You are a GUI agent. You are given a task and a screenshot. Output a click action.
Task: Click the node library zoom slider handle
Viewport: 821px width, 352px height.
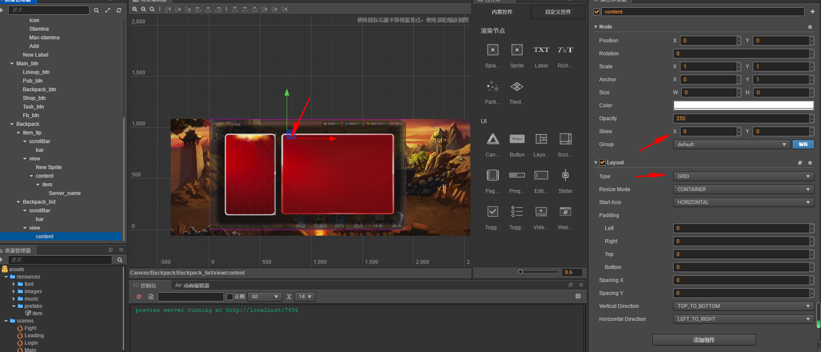click(521, 272)
